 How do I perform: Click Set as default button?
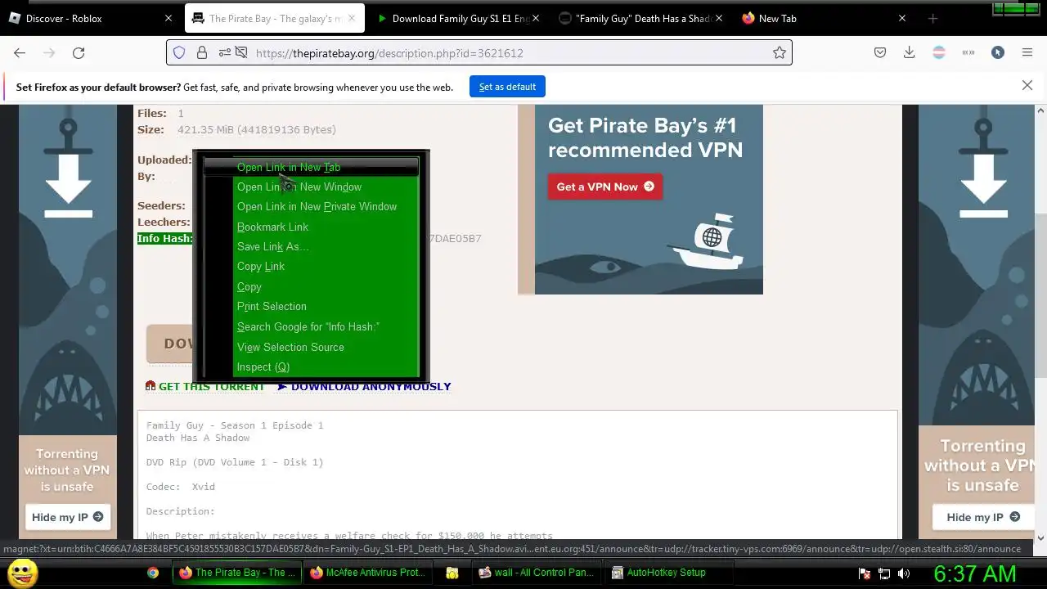(x=507, y=87)
